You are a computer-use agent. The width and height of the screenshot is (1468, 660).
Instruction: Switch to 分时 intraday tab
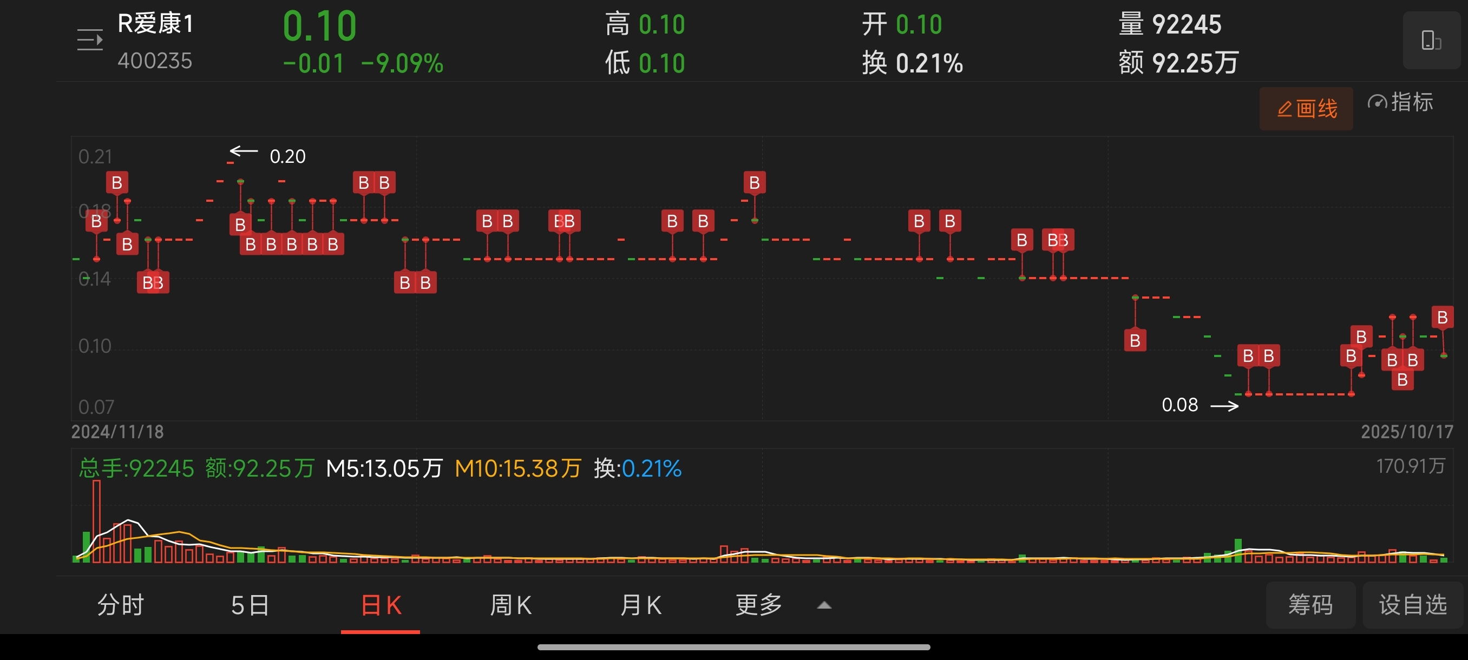click(x=120, y=604)
